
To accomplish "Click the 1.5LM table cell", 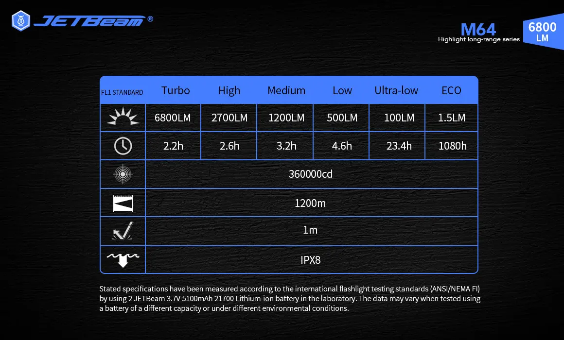I will (x=452, y=118).
